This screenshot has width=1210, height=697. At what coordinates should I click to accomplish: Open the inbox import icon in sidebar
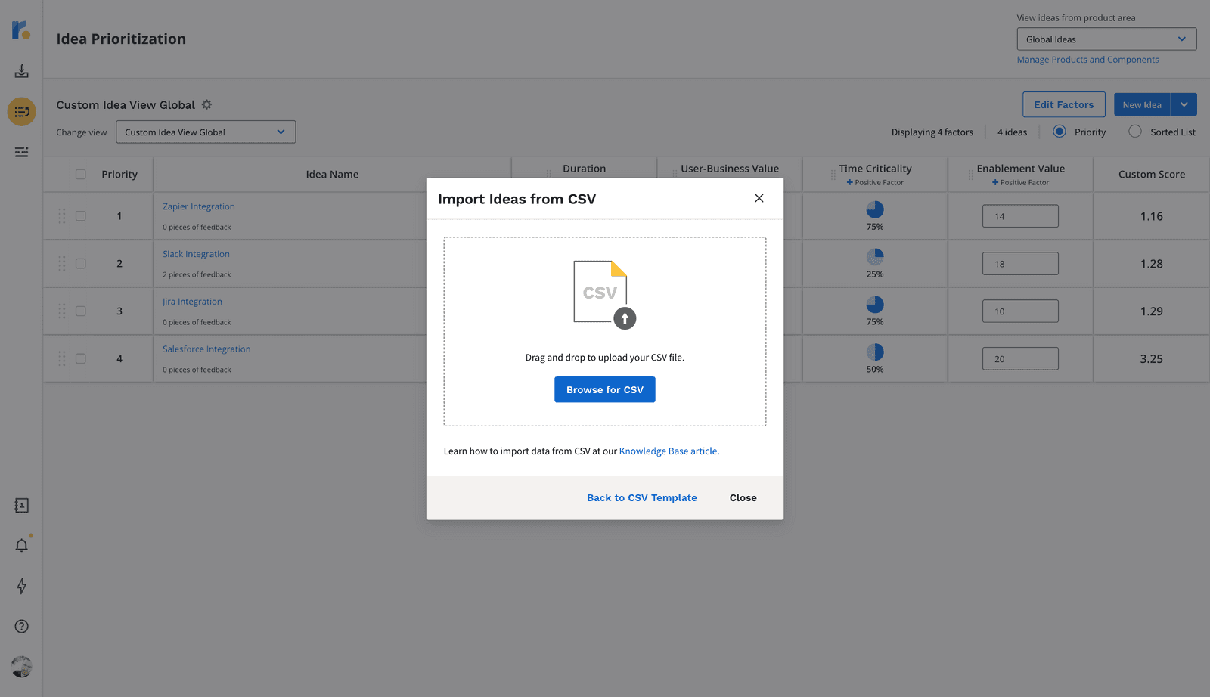[x=21, y=70]
